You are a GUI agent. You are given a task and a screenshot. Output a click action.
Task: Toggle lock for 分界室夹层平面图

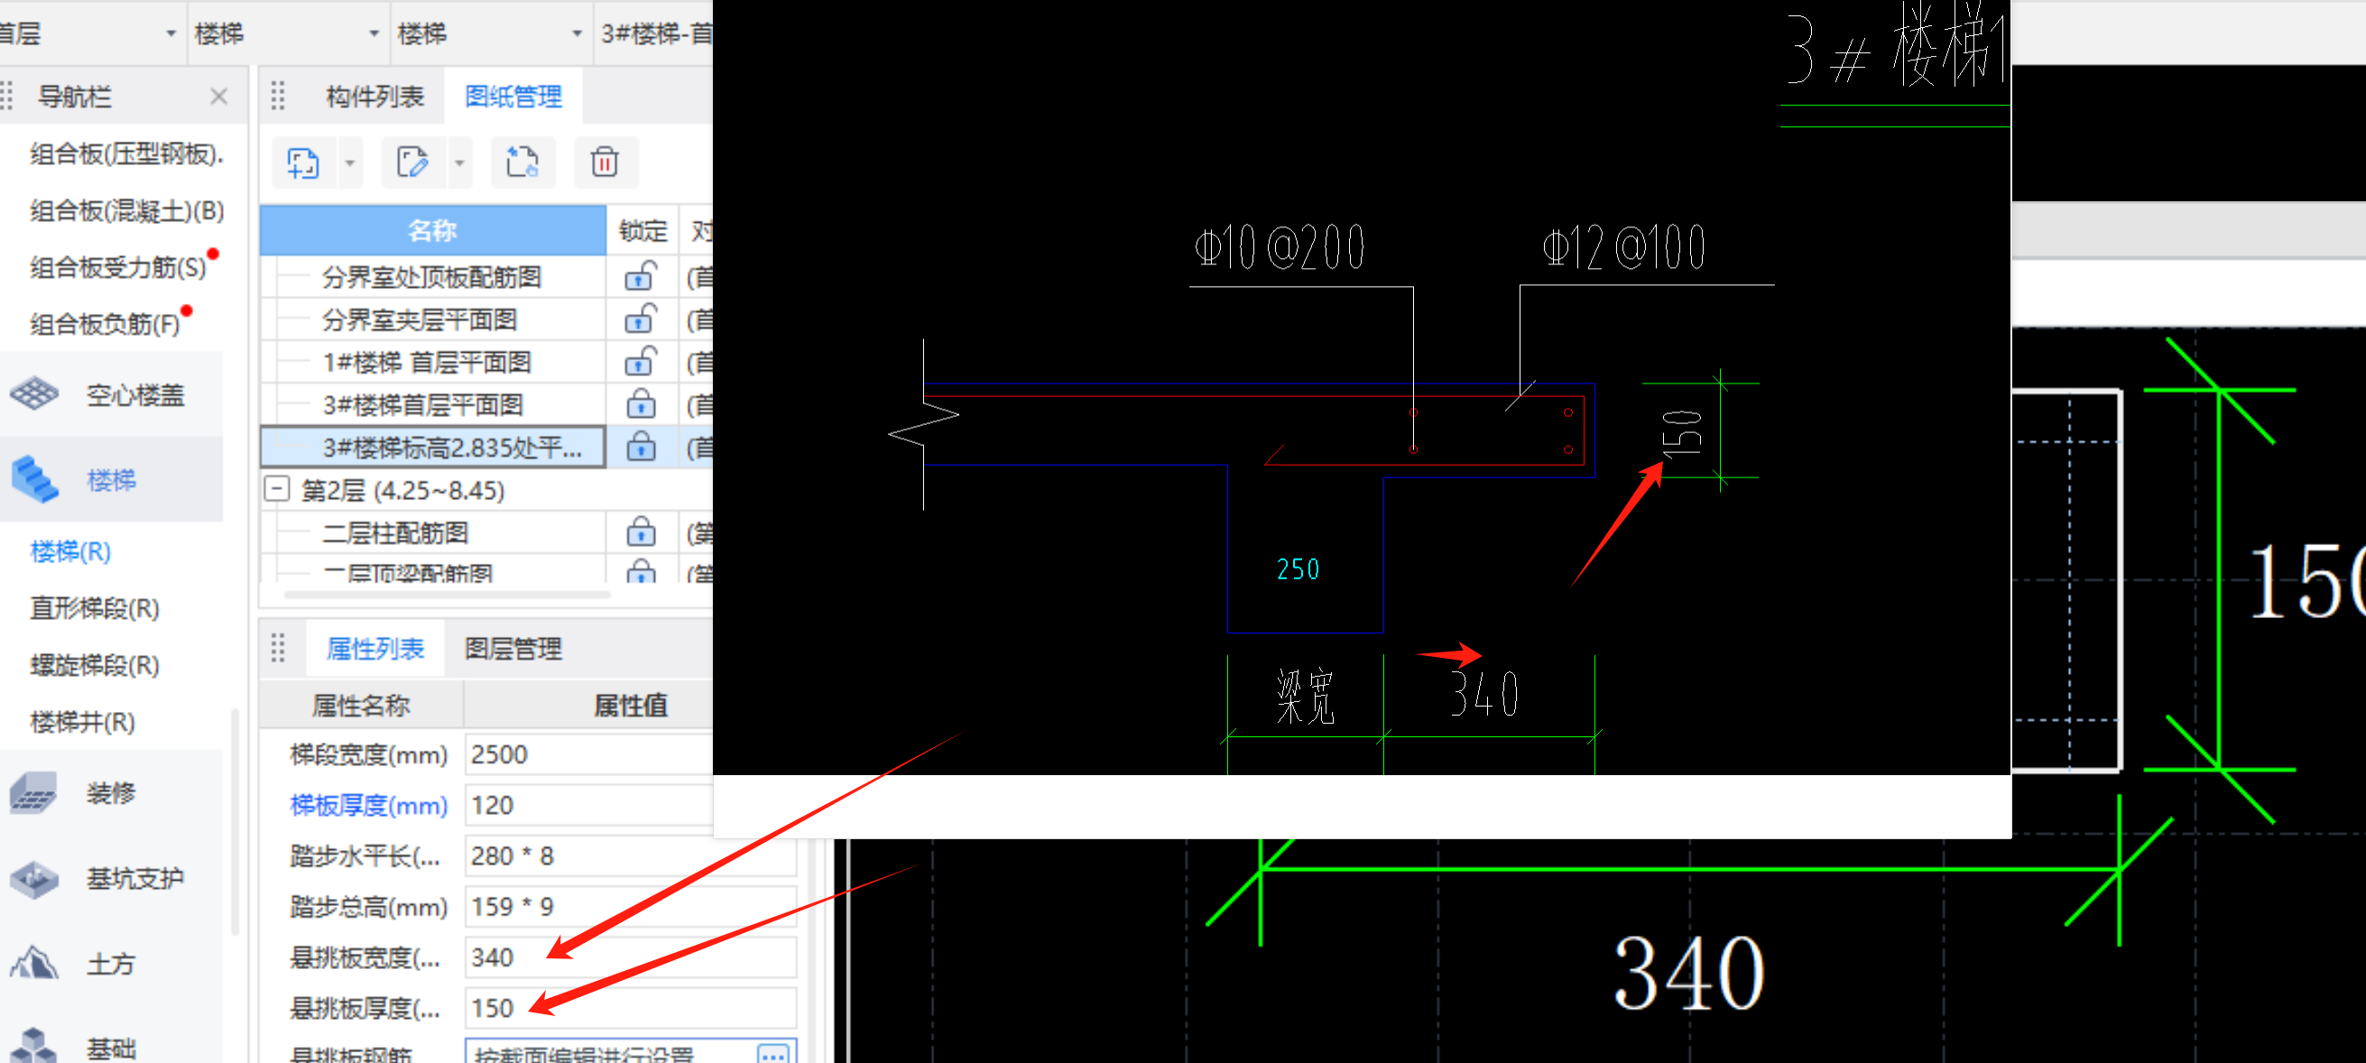[x=641, y=319]
